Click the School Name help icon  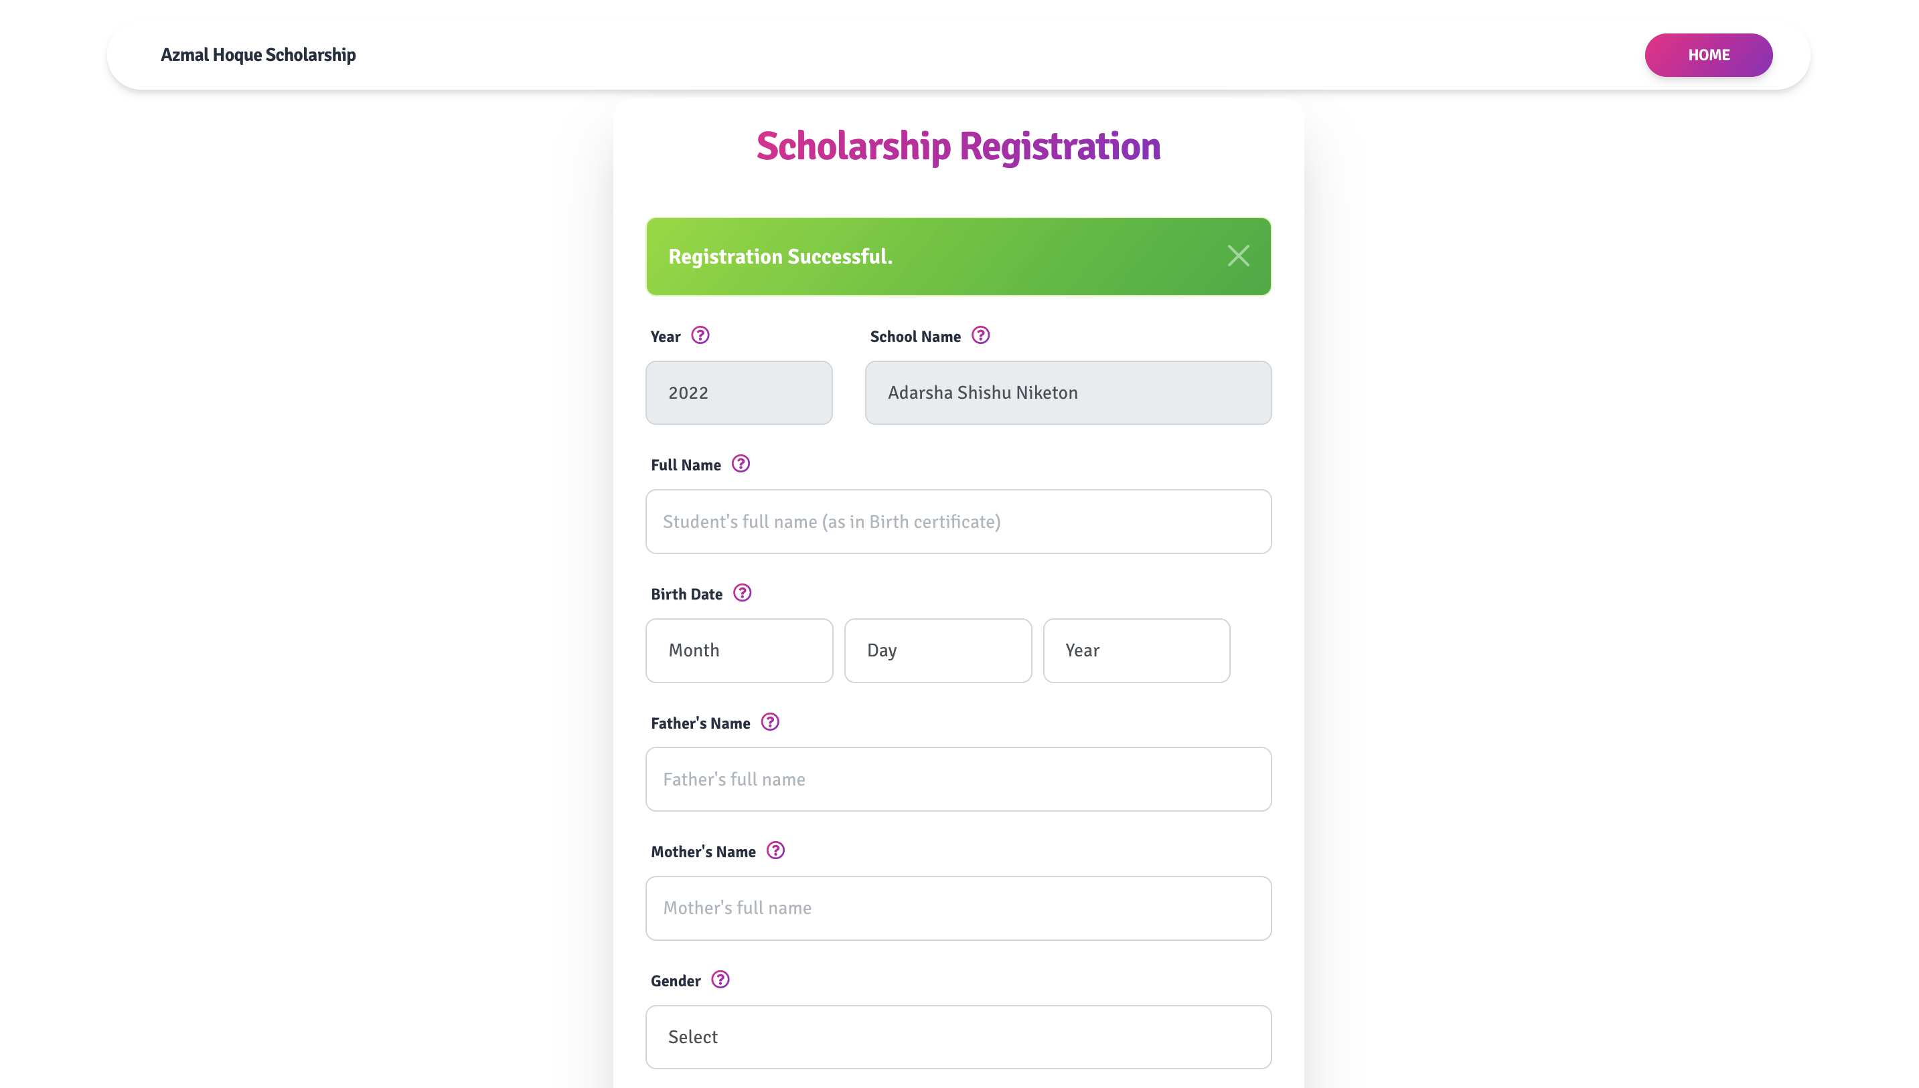(x=980, y=335)
